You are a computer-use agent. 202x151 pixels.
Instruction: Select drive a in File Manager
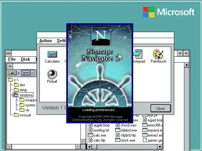[x=14, y=73]
